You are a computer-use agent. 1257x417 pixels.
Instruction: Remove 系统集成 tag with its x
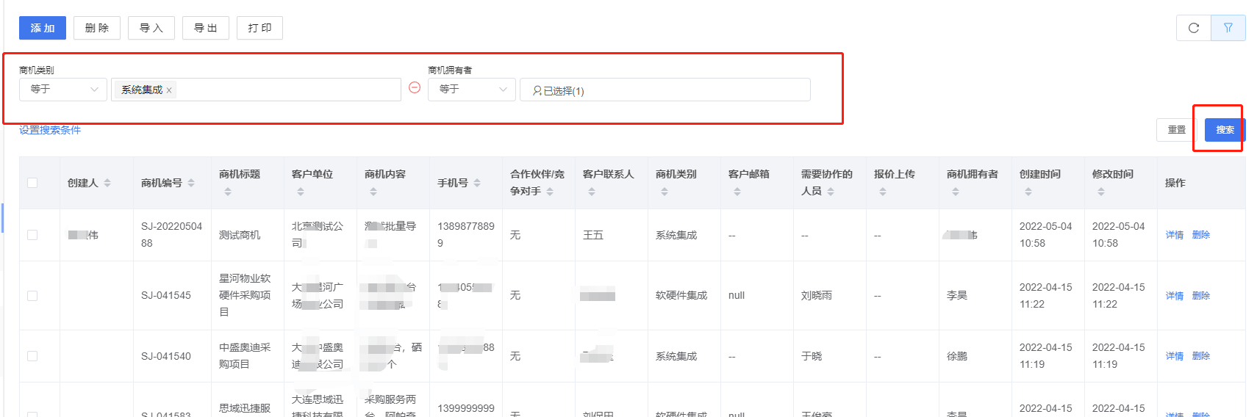pos(169,90)
